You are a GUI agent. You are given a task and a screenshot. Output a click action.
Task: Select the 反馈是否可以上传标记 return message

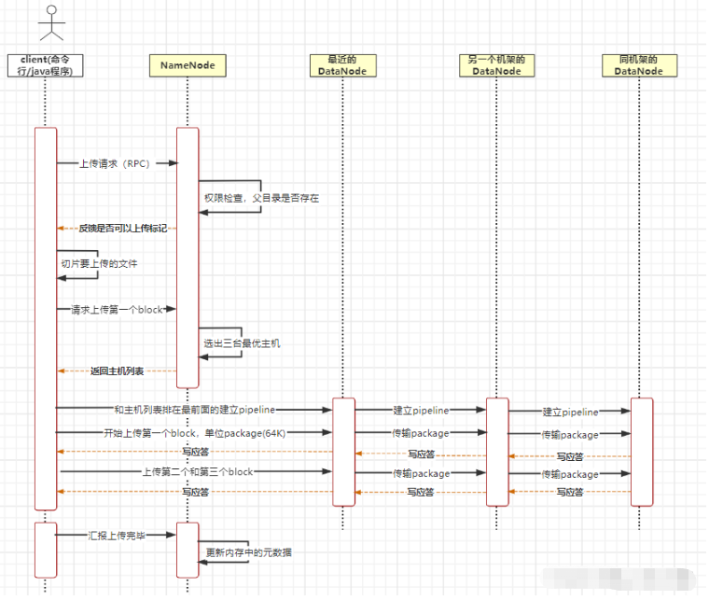(122, 229)
